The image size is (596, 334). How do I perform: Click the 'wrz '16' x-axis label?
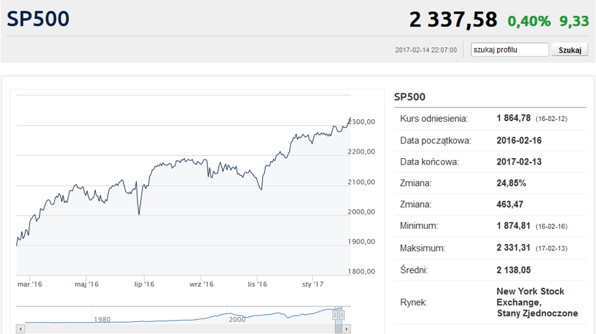pos(201,284)
